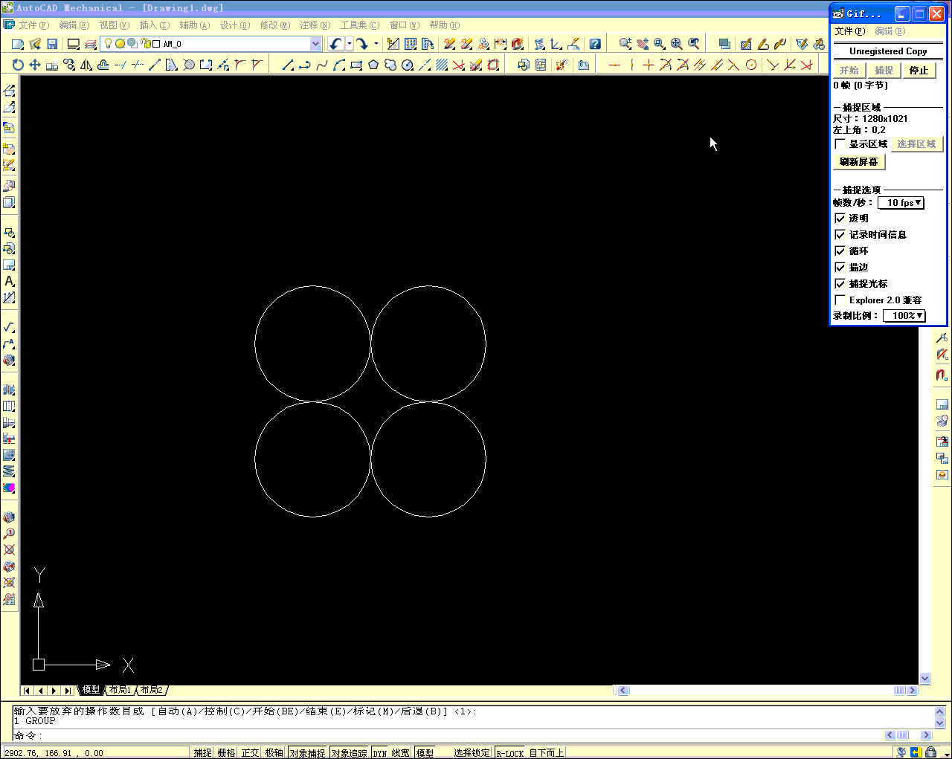Activate the Zoom Realtime magnifier icon

click(625, 44)
